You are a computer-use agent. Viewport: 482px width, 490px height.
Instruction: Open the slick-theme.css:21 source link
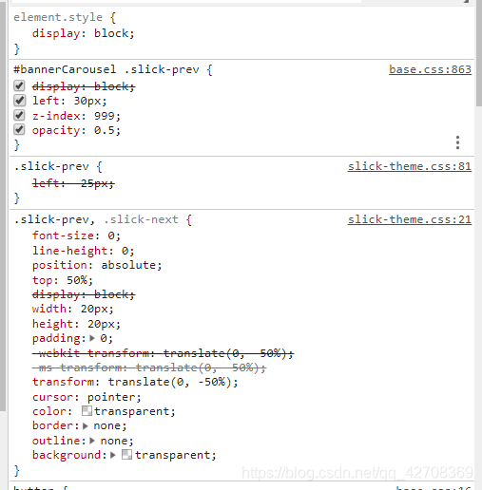[410, 219]
